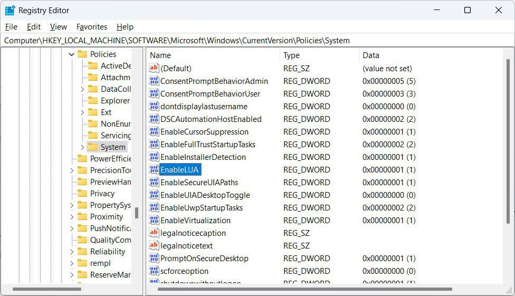
Task: Click the values pane vertical scrollbar
Action: 508,141
